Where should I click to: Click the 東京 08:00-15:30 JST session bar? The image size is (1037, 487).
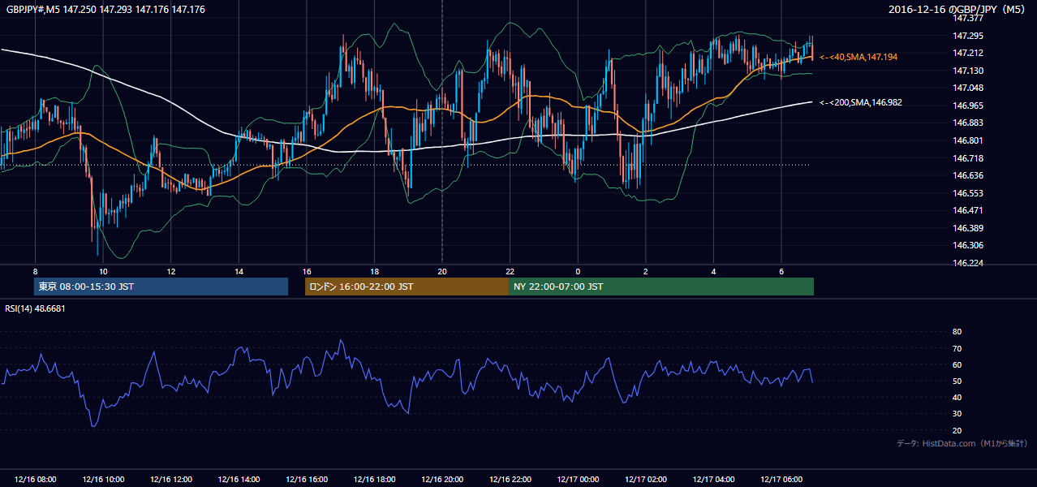click(x=161, y=287)
